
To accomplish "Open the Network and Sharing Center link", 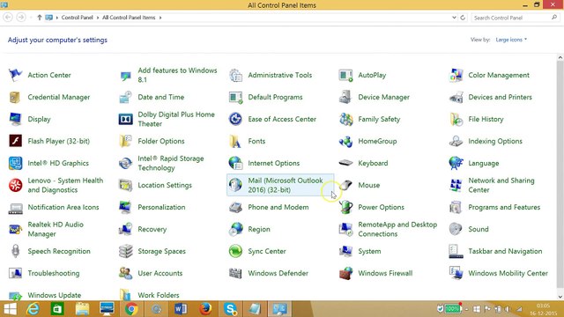I will point(501,185).
